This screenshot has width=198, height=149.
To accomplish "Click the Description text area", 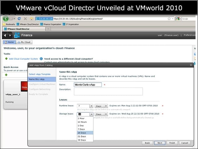I will tap(108, 91).
